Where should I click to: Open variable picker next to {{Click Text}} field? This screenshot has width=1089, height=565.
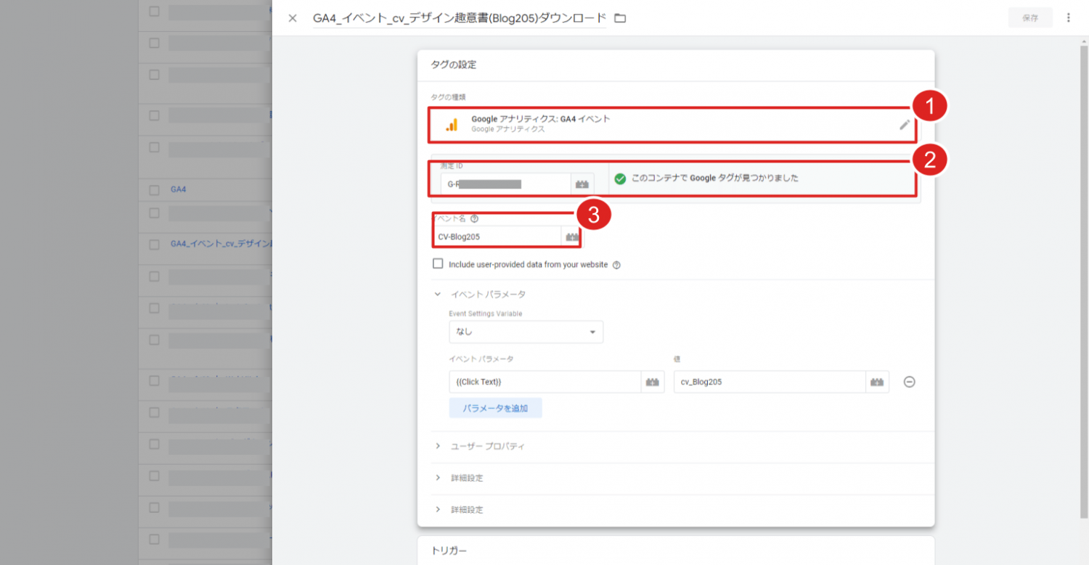click(653, 382)
